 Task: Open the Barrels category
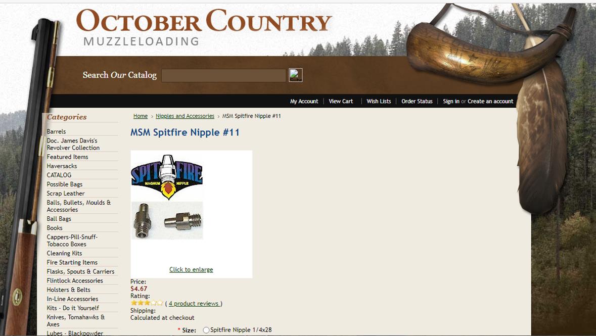click(x=56, y=131)
